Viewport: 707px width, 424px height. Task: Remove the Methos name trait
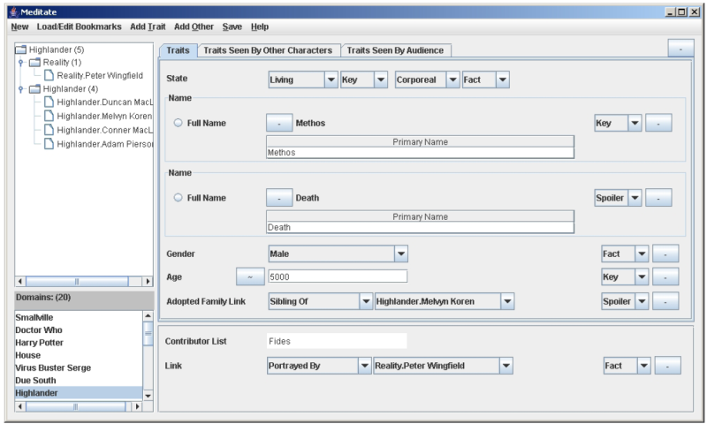tap(658, 123)
